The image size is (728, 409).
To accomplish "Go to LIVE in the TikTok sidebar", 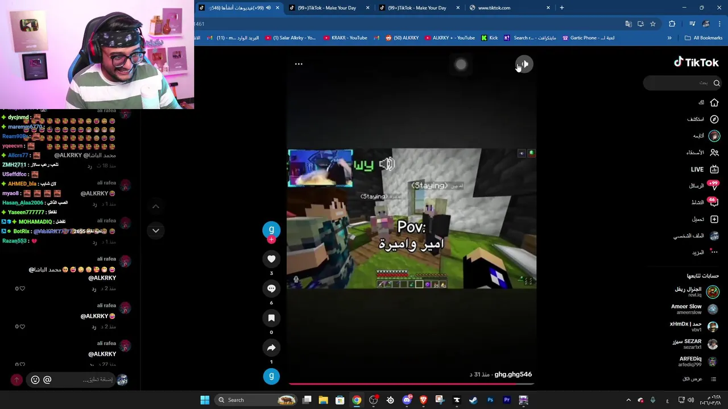I will point(705,169).
